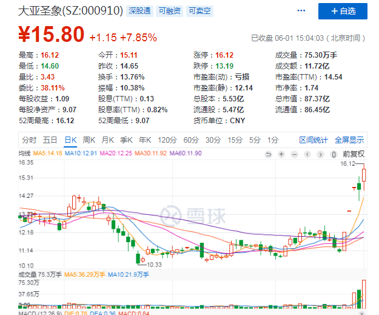Click the MA20:12.25 indicator label

tap(116, 153)
